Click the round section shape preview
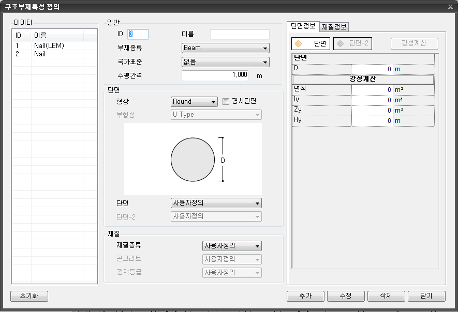 (x=193, y=160)
